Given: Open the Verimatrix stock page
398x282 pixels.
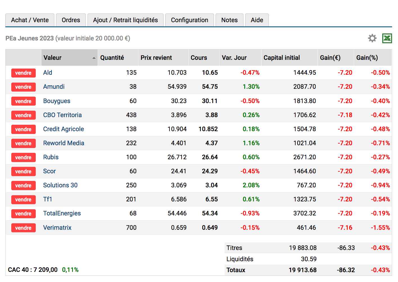Looking at the screenshot, I should 57,228.
